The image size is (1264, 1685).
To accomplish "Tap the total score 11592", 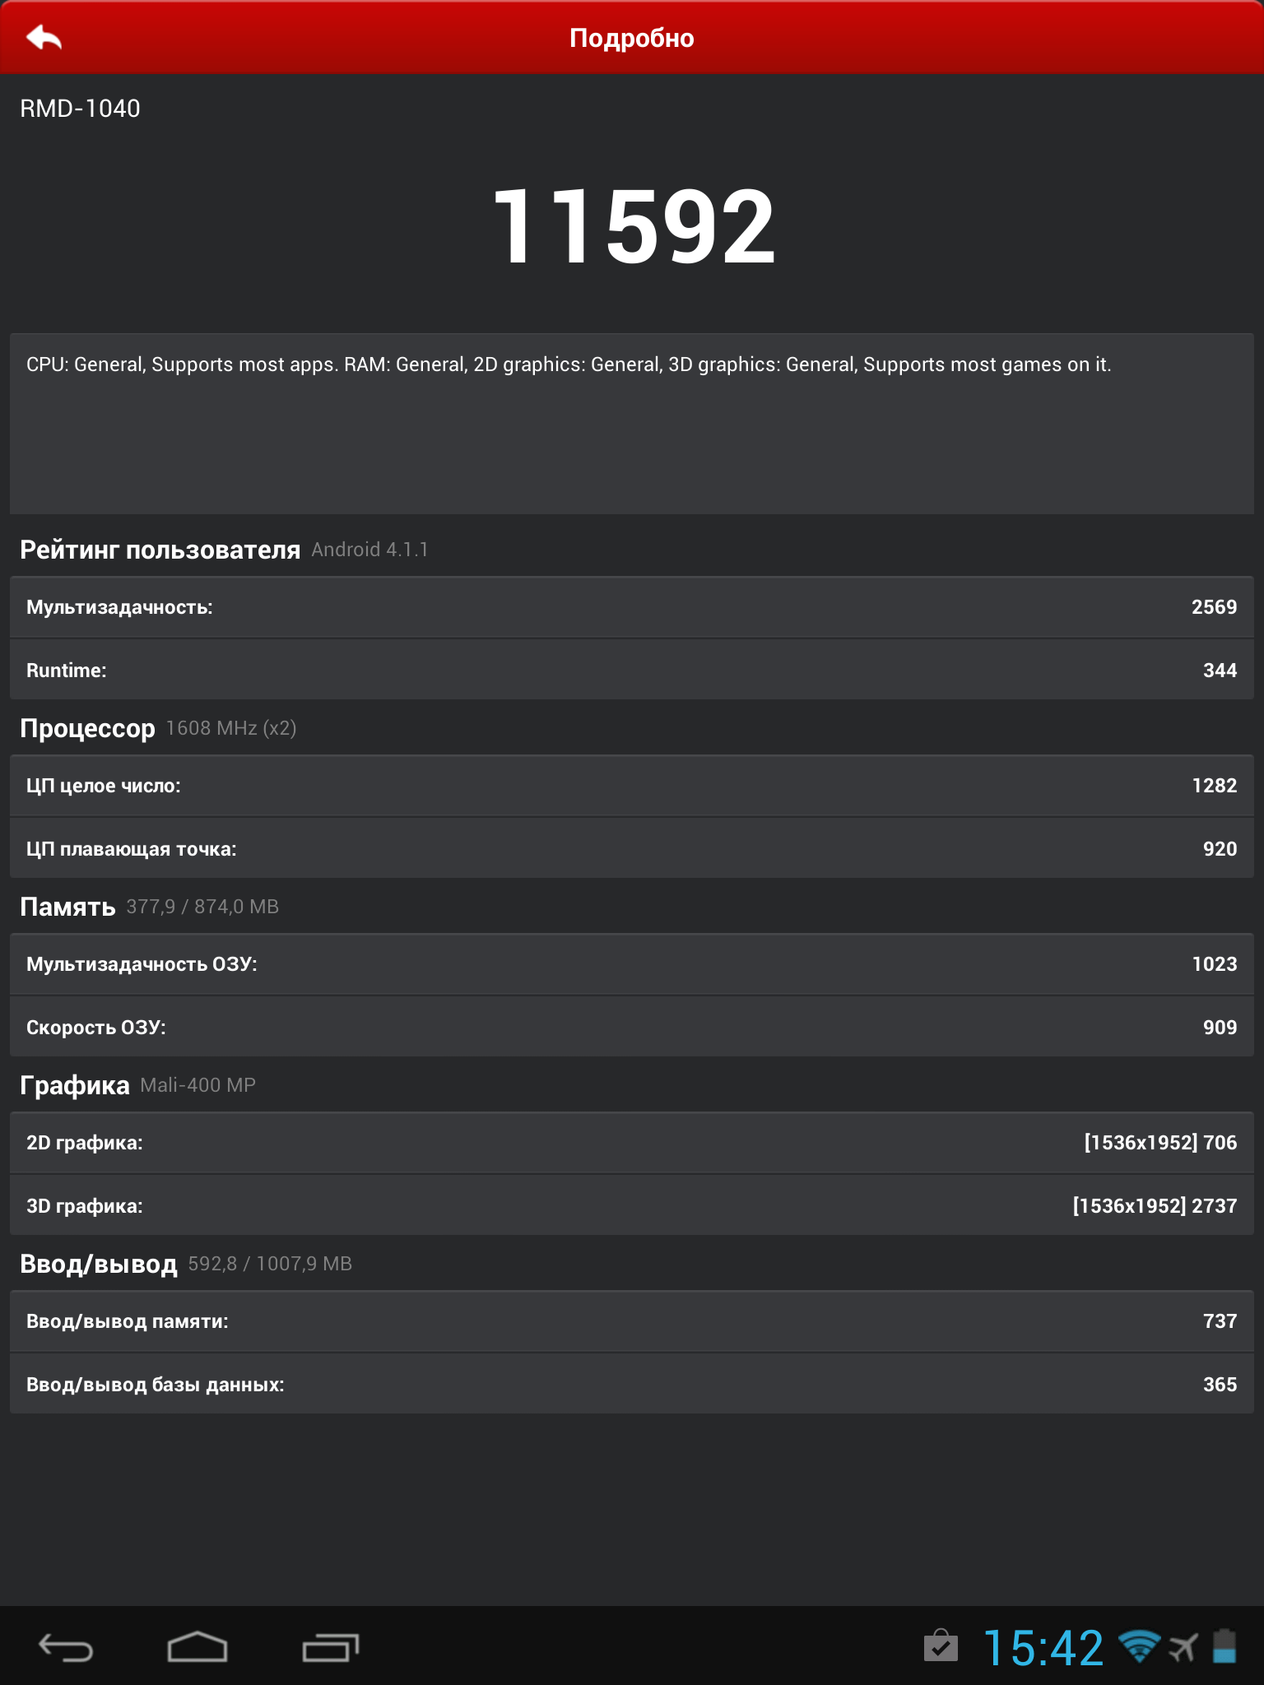I will click(633, 226).
